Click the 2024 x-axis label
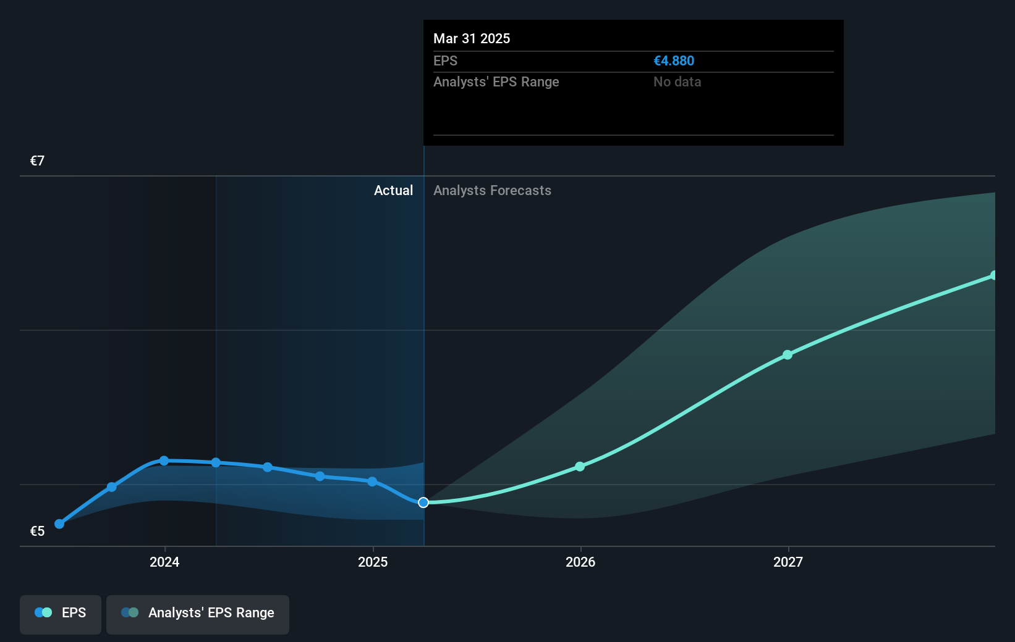Screen dimensions: 1015x642 164,562
